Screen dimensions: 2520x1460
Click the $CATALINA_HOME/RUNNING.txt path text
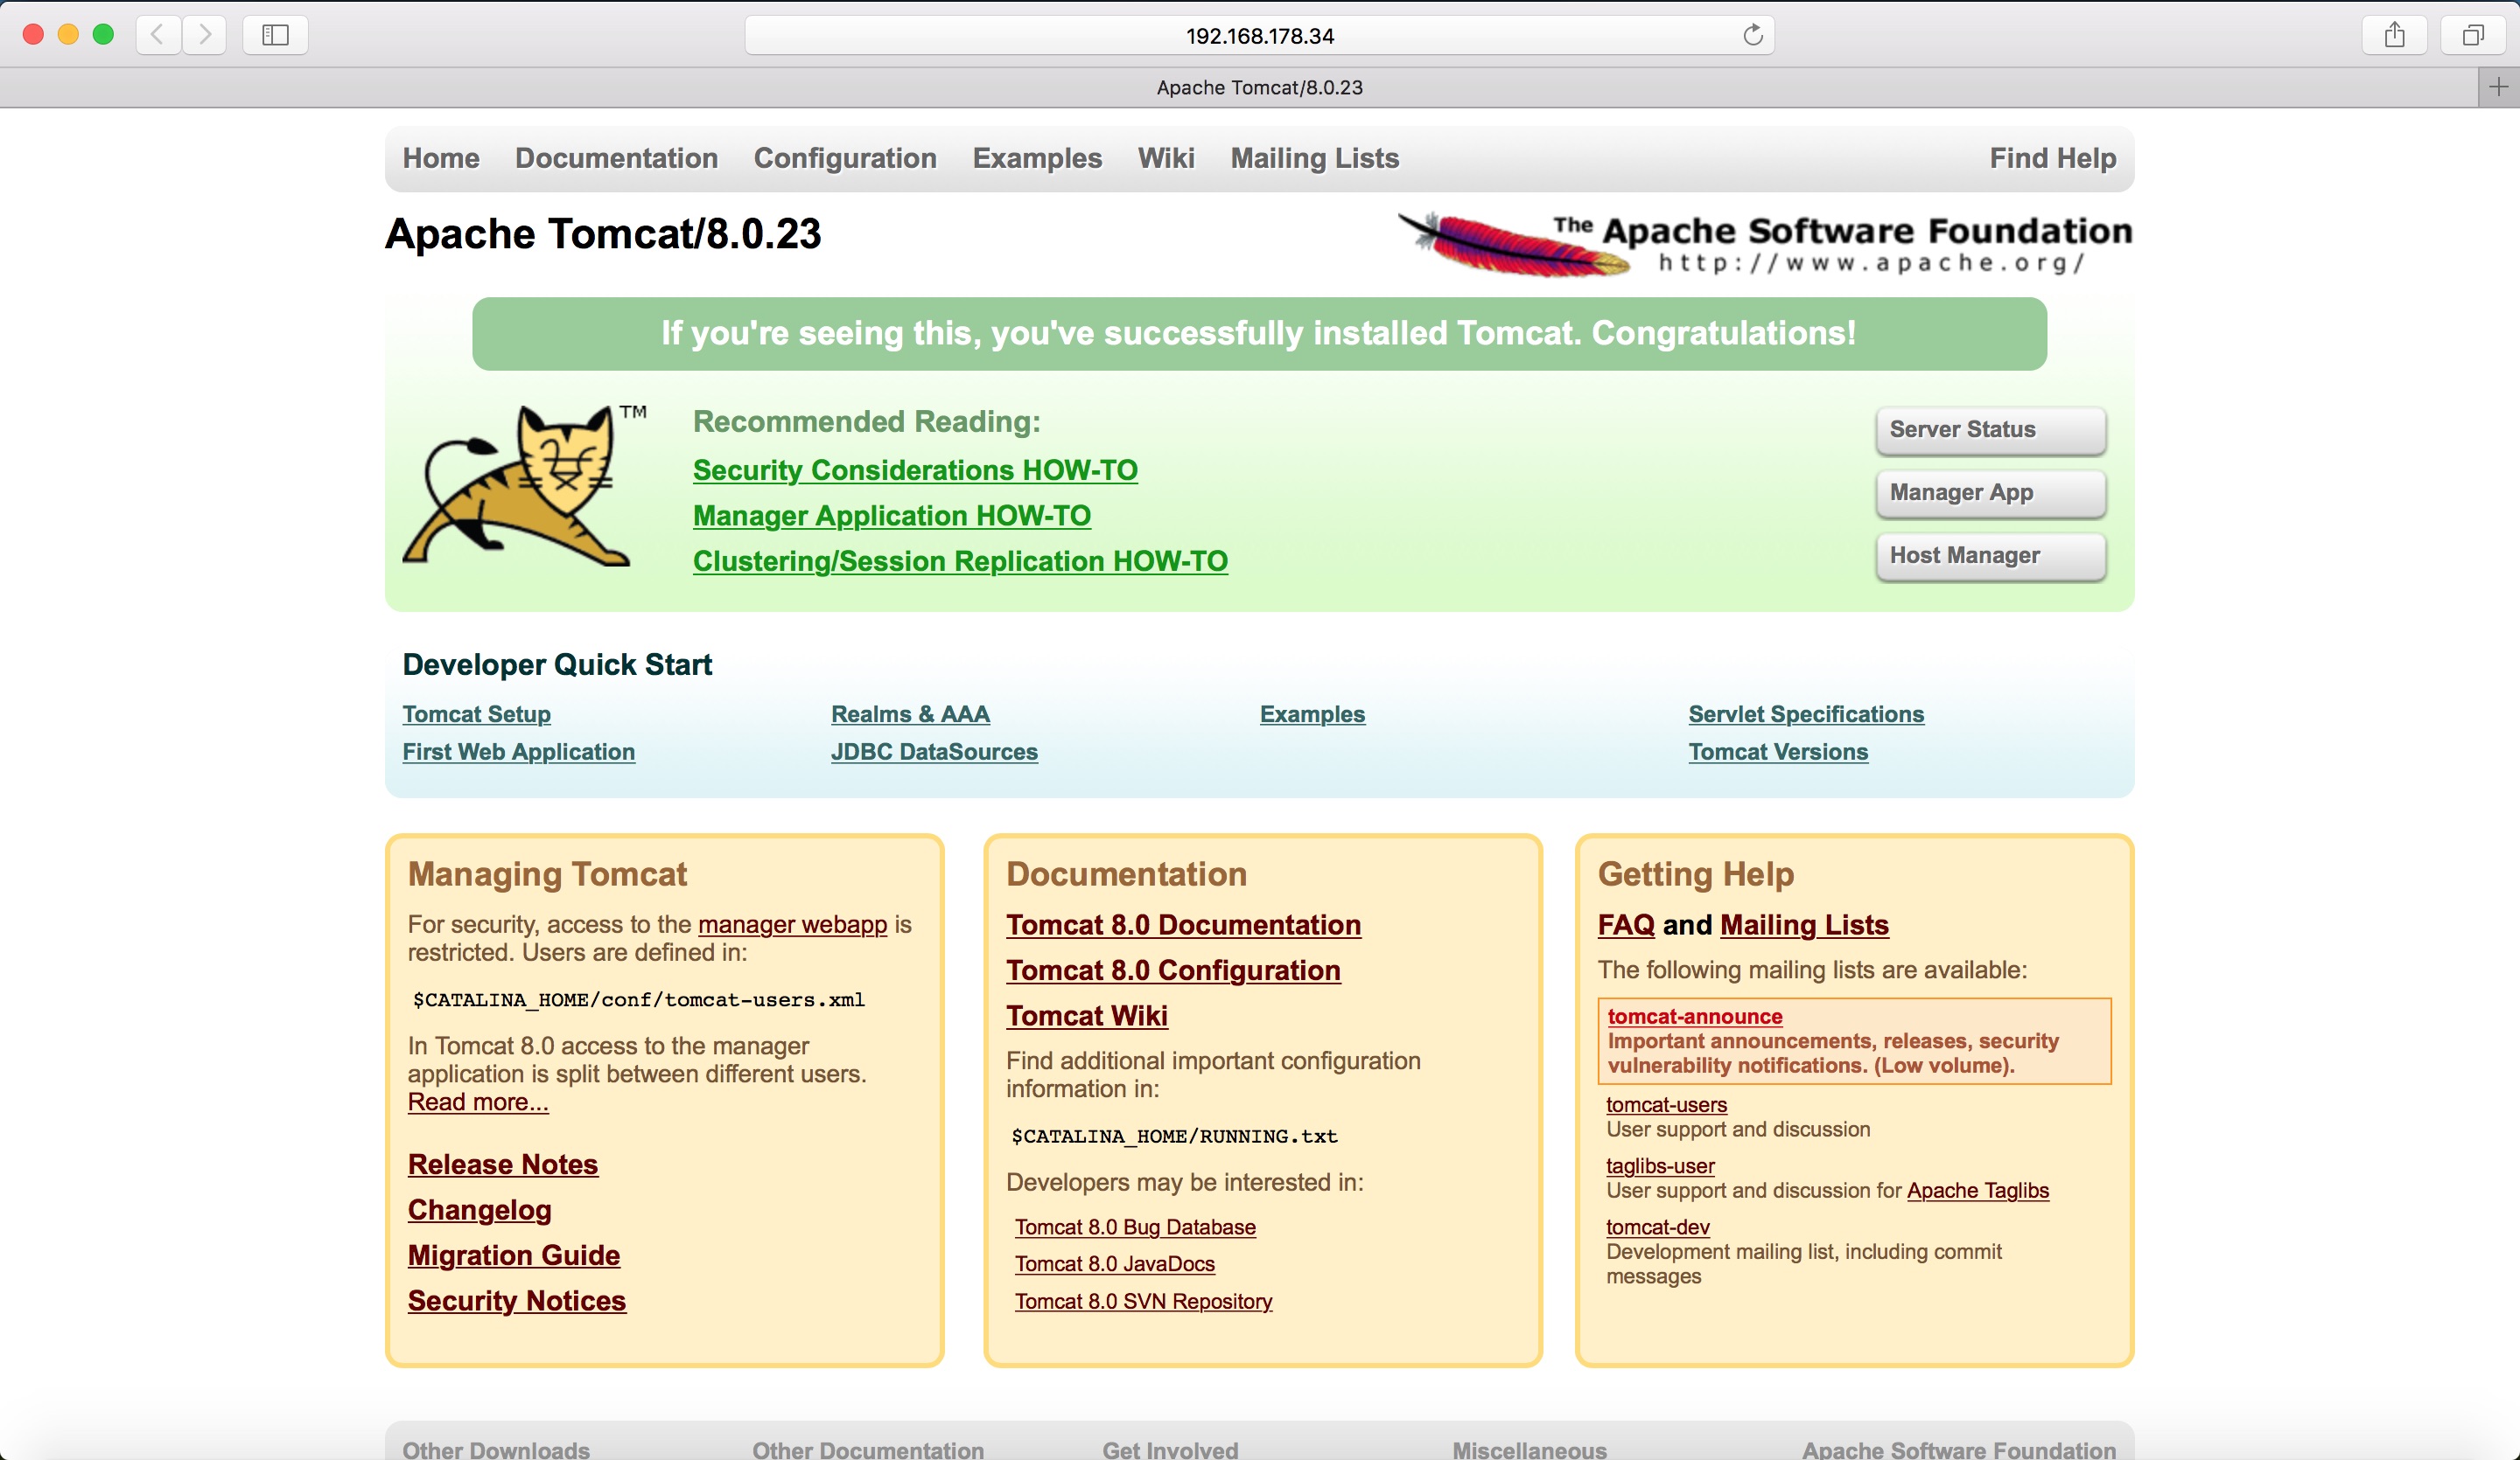(1174, 1137)
